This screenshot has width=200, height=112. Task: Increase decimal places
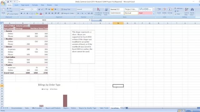(x=89, y=13)
